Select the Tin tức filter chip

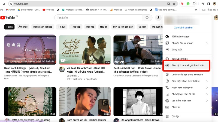[62, 27]
